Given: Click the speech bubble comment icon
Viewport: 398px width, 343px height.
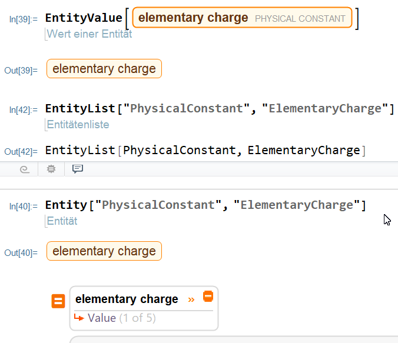Looking at the screenshot, I should 78,169.
